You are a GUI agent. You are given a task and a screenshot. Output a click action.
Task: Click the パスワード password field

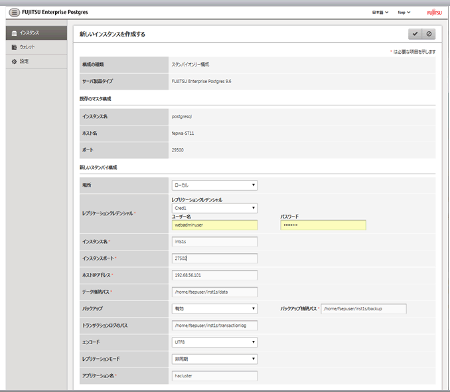click(x=323, y=225)
